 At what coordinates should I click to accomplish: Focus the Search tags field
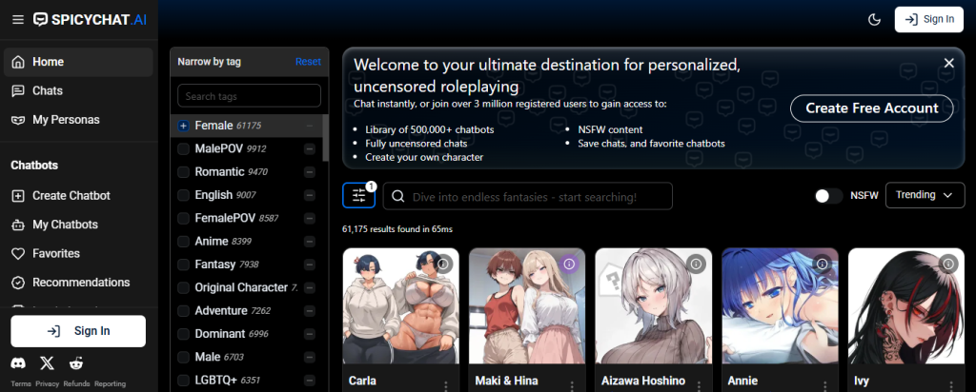(249, 96)
